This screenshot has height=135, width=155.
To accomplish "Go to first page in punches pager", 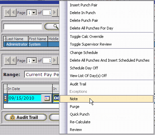I will pos(7,61).
